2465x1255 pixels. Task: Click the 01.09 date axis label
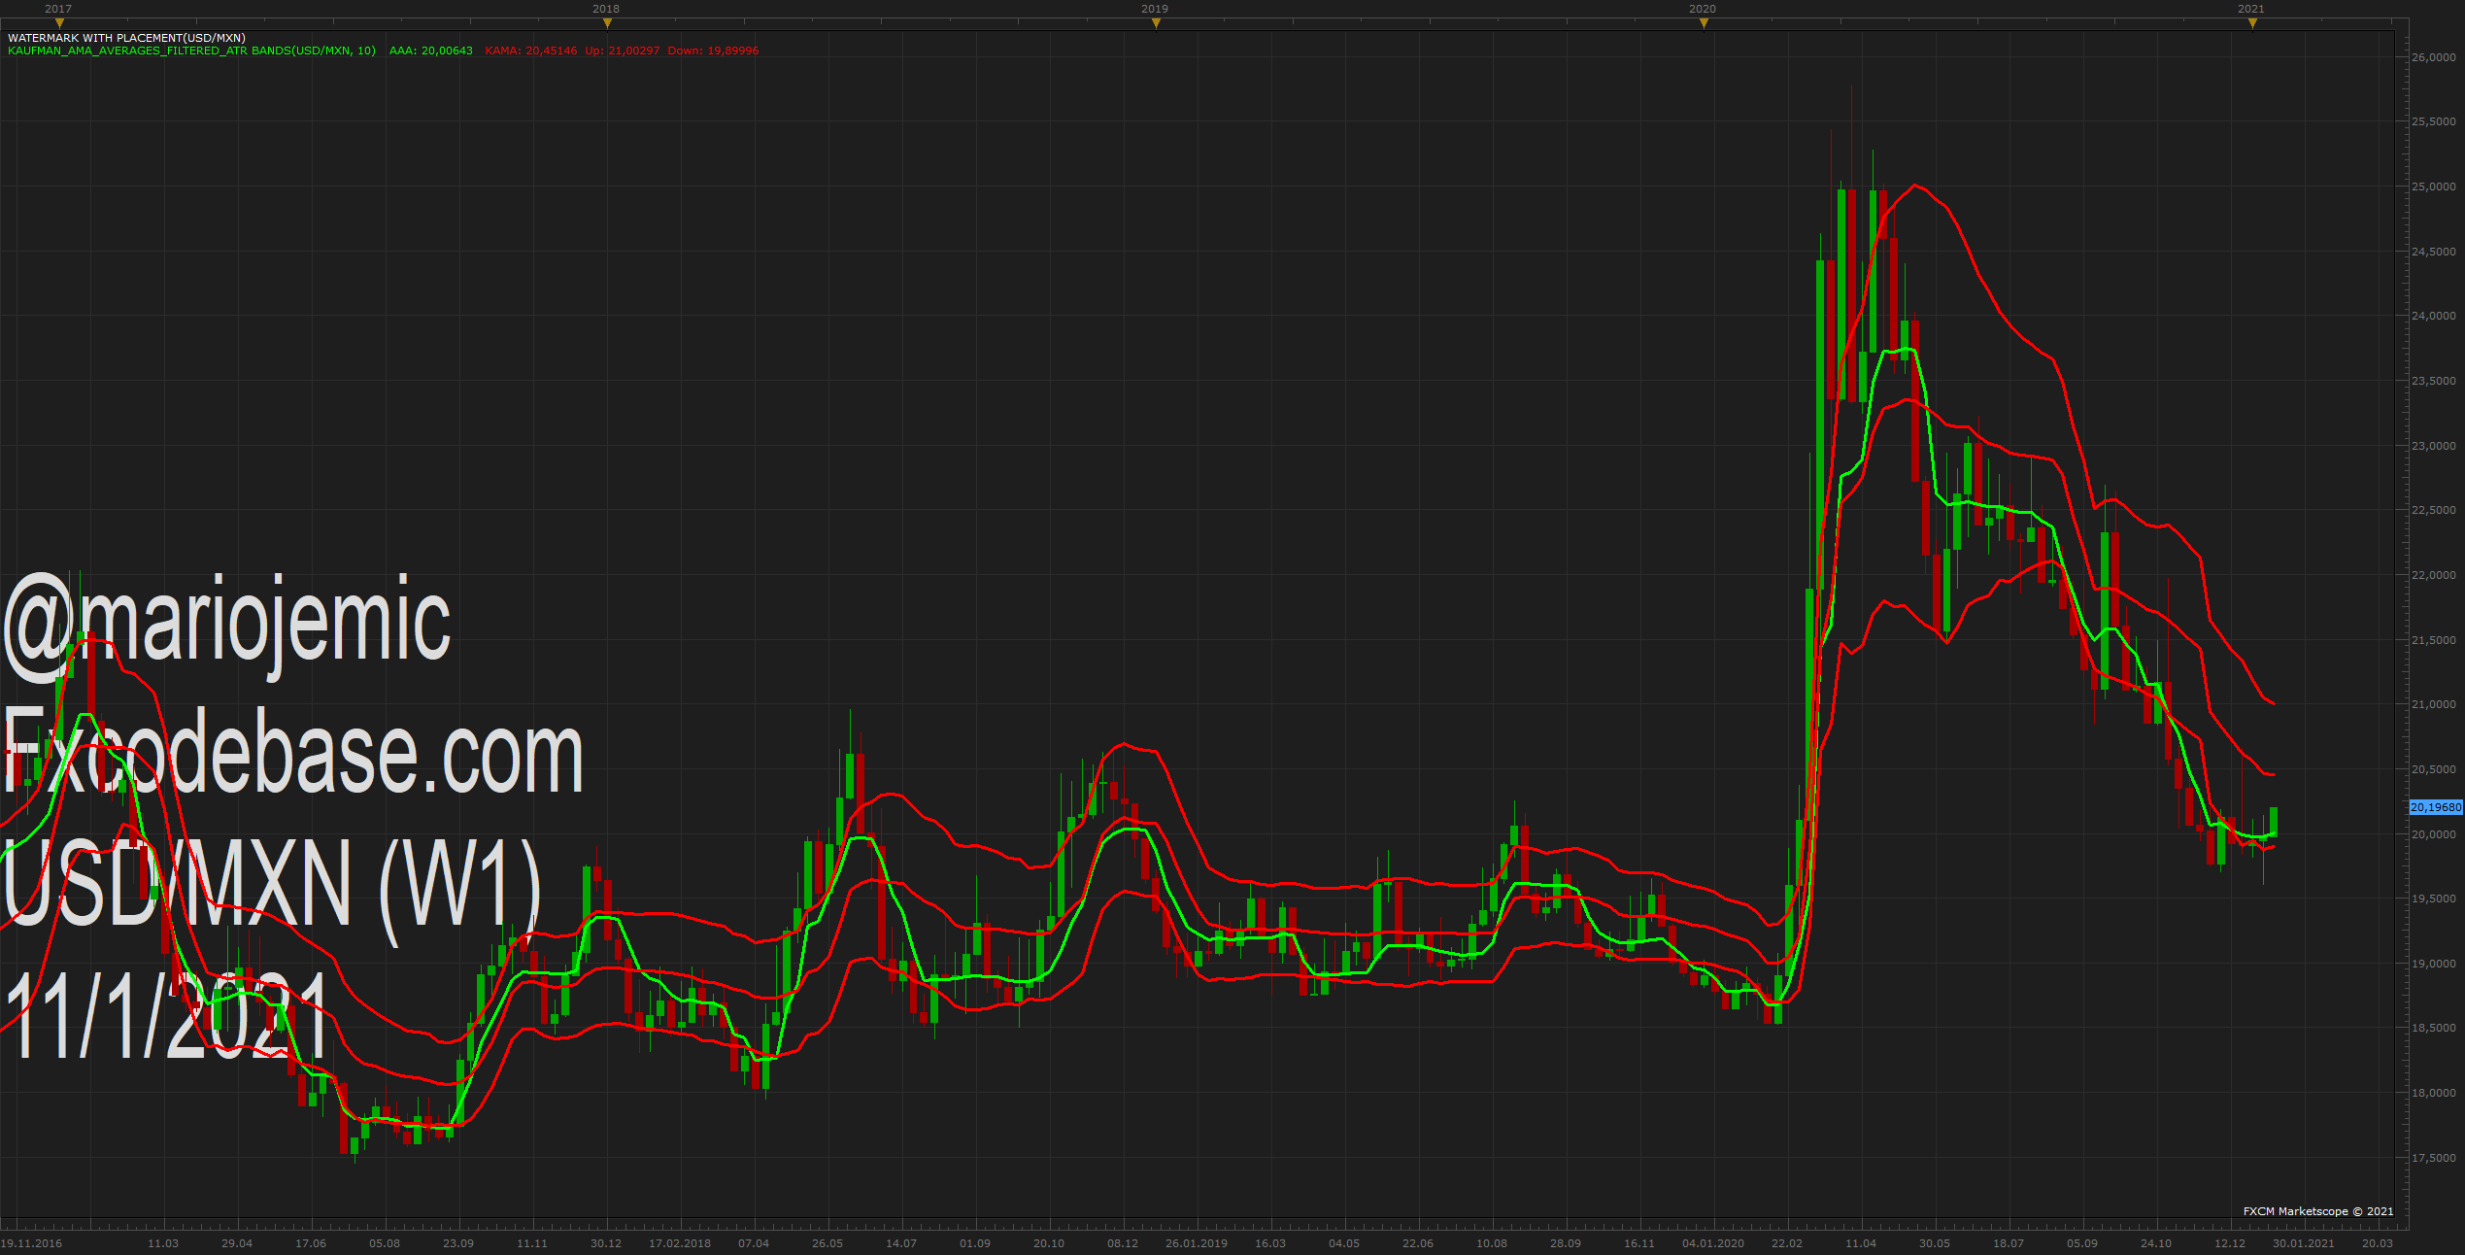click(x=975, y=1243)
